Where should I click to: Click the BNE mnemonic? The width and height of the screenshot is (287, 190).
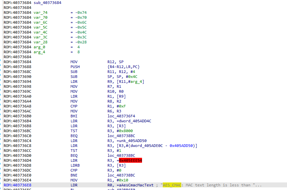pyautogui.click(x=74, y=175)
